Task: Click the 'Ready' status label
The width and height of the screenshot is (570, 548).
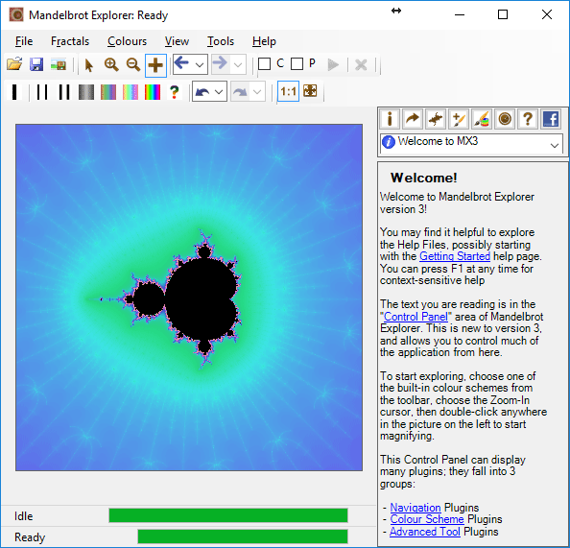Action: pyautogui.click(x=30, y=537)
